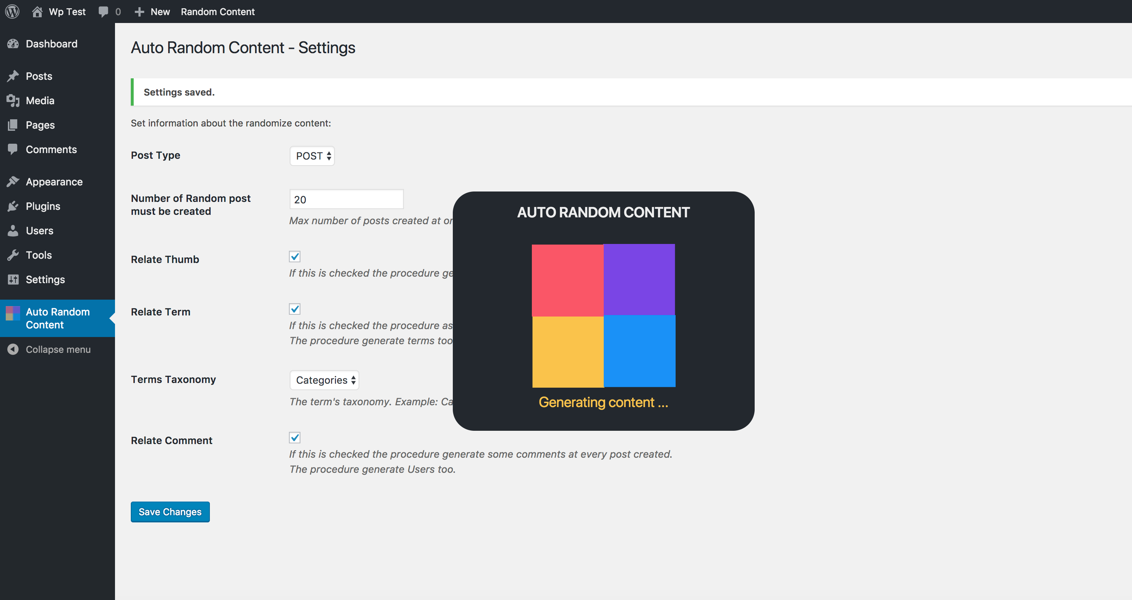Click the WordPress logo icon
1132x600 pixels.
click(12, 11)
